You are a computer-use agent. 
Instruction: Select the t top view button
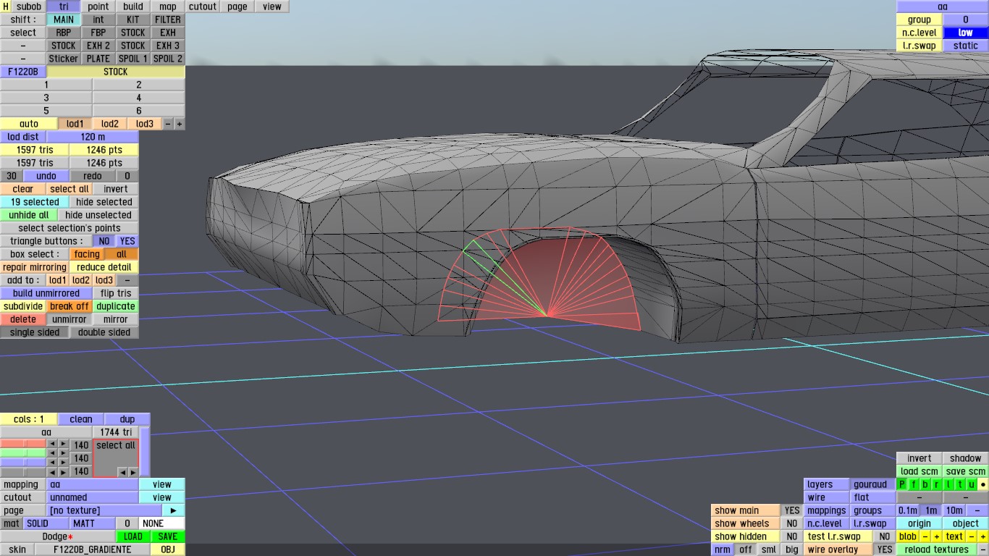[x=960, y=484]
